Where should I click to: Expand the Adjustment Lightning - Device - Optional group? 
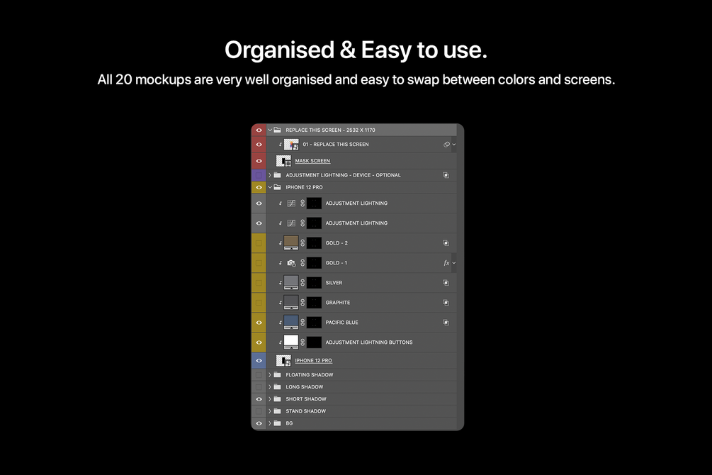[x=270, y=175]
